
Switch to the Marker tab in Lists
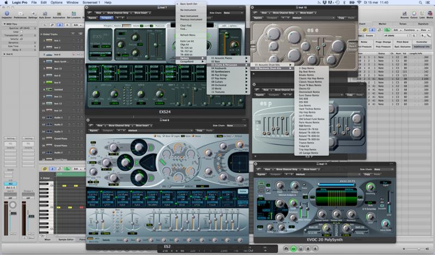point(382,24)
